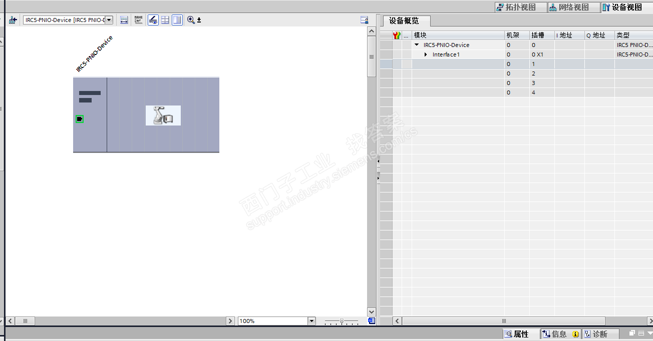Click the 插槽 column header
This screenshot has width=653, height=341.
[x=542, y=35]
